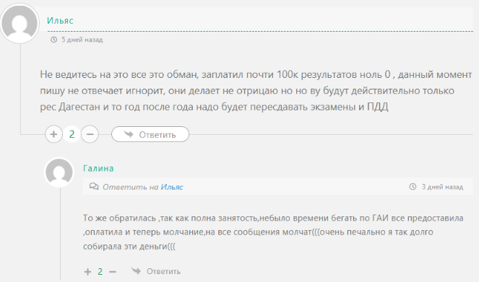
Task: Click Ответить button under Ильяс's comment
Action: [150, 134]
